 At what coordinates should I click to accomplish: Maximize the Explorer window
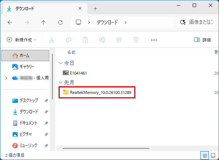[194, 5]
